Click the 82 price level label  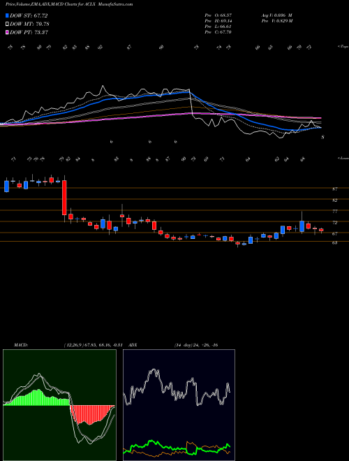(x=334, y=200)
